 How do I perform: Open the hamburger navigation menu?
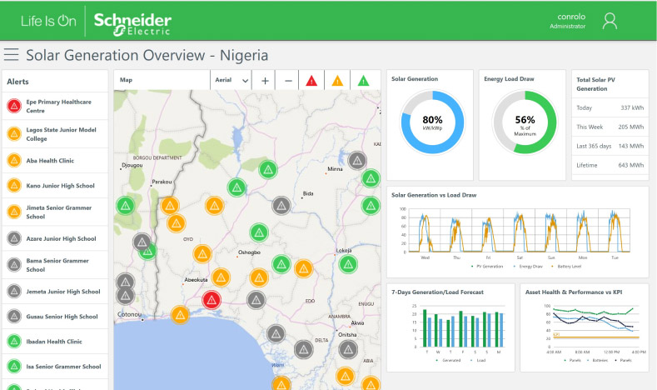pos(11,55)
